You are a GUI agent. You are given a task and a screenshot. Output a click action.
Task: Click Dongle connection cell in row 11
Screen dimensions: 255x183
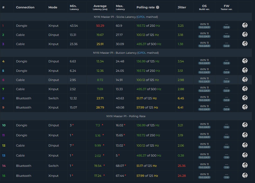coord(22,135)
